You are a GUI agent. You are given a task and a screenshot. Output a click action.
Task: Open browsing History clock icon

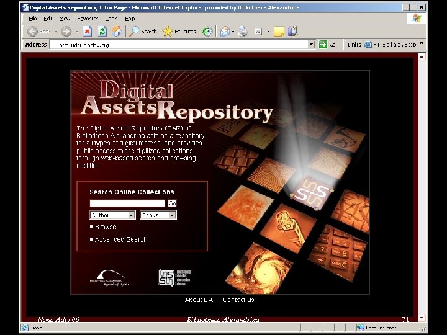(207, 32)
